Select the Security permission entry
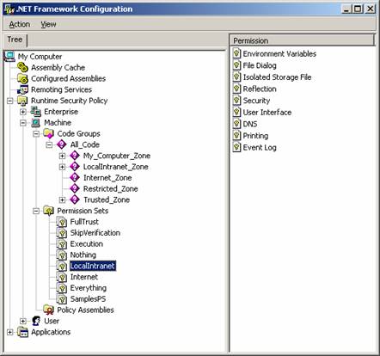The width and height of the screenshot is (380, 356). 256,101
